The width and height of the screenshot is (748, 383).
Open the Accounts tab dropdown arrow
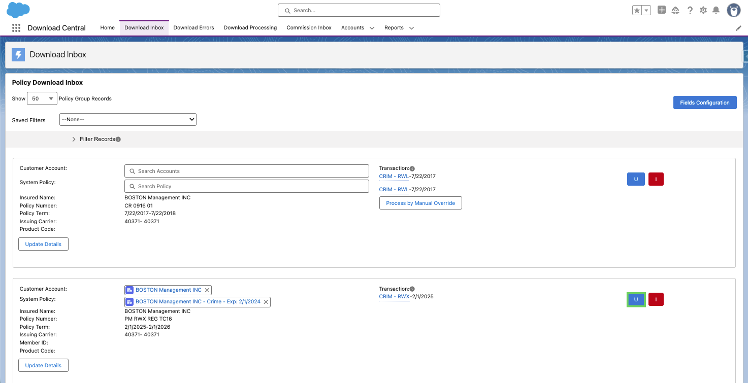(x=372, y=28)
